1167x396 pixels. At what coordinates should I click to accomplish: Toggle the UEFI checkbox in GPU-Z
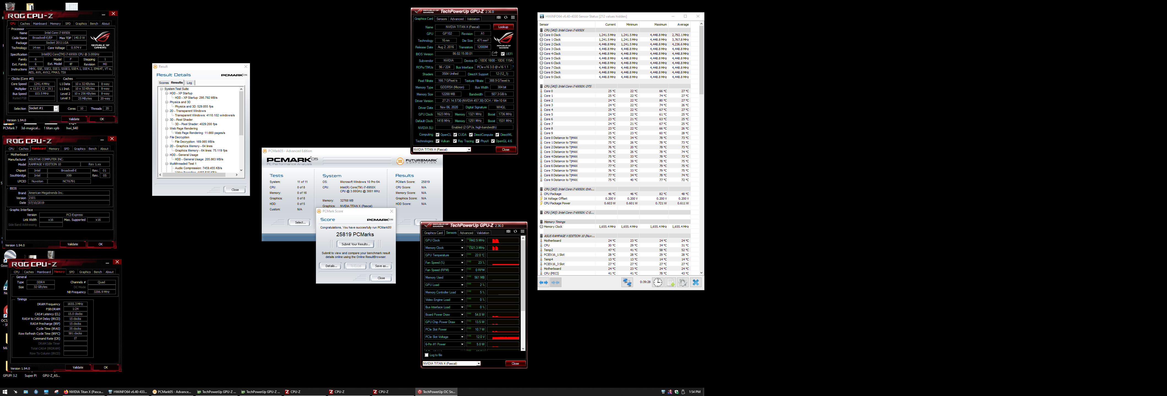502,54
